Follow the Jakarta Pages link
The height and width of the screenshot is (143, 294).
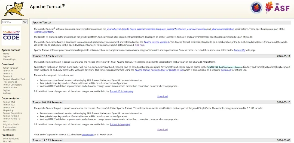coord(129,29)
